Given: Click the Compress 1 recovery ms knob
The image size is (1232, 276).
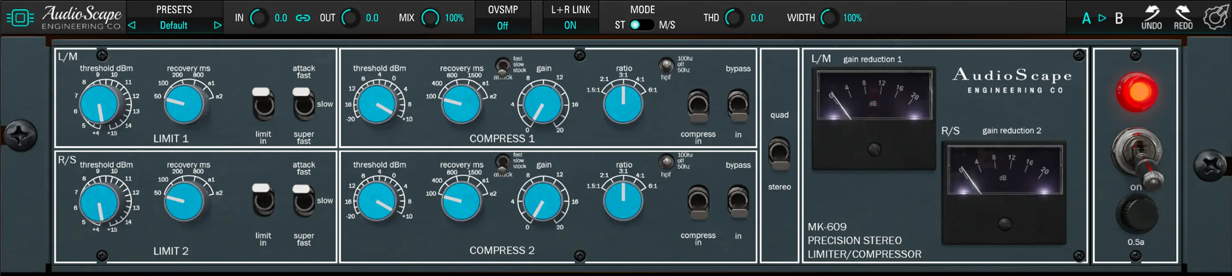Looking at the screenshot, I should [461, 104].
